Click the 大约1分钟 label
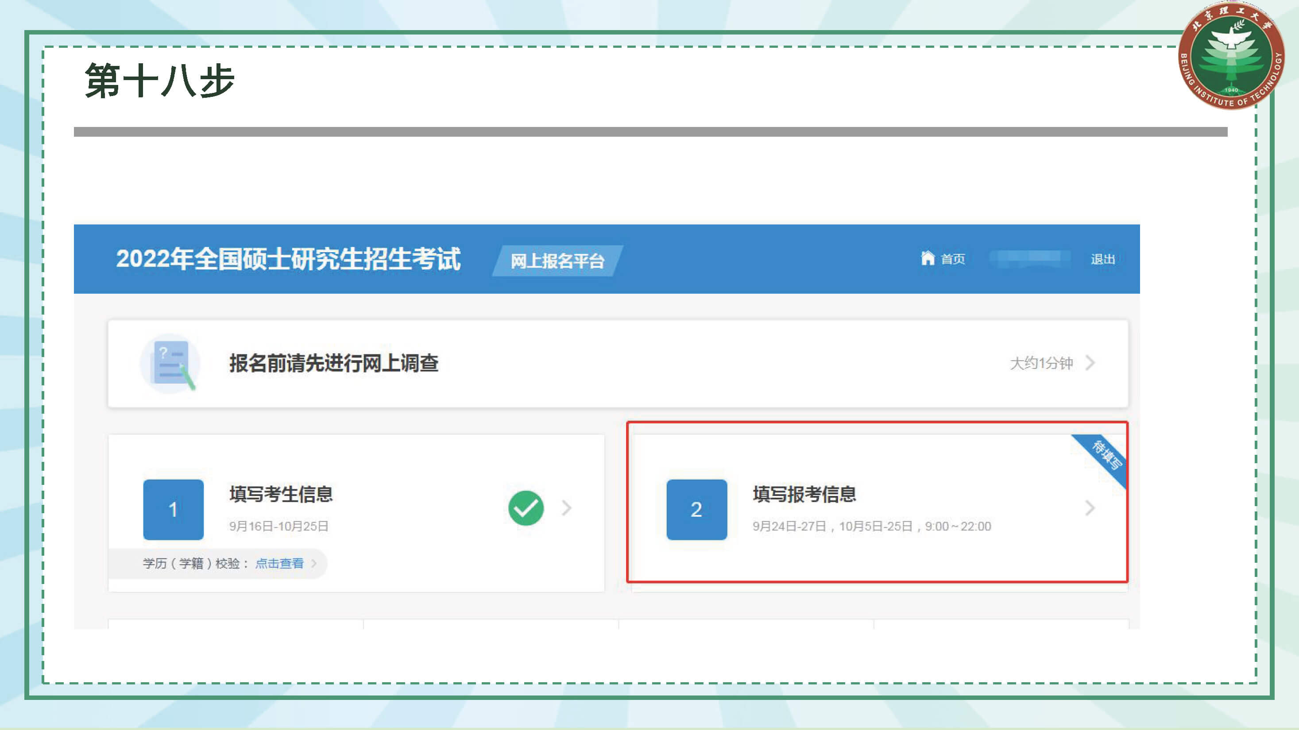Viewport: 1299px width, 730px height. point(1041,363)
